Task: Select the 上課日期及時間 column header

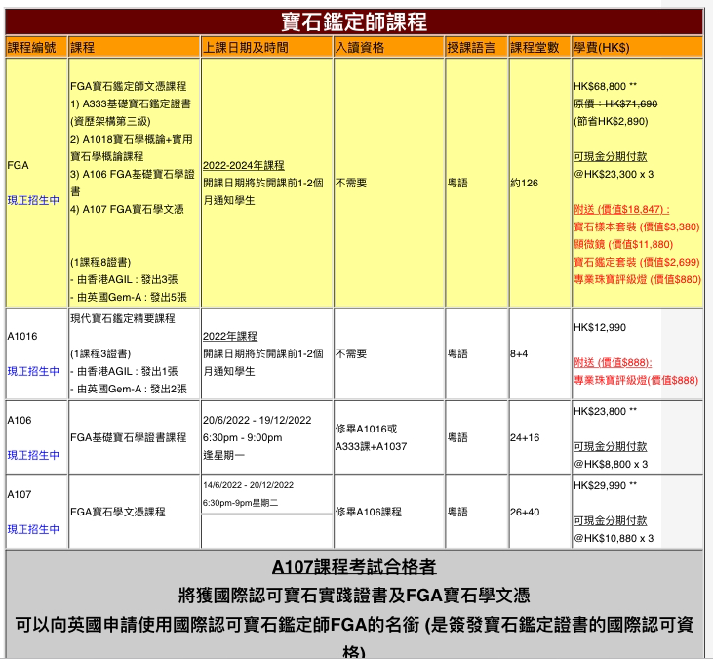Action: [x=245, y=47]
